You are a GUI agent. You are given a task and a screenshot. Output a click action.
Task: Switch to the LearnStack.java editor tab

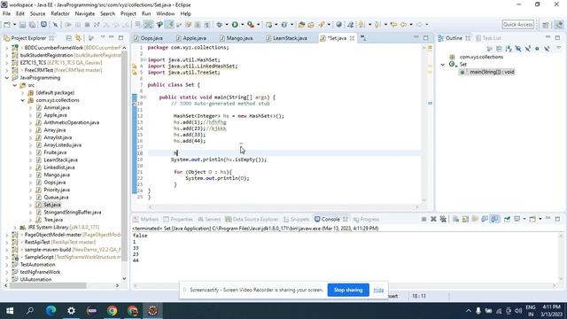286,38
